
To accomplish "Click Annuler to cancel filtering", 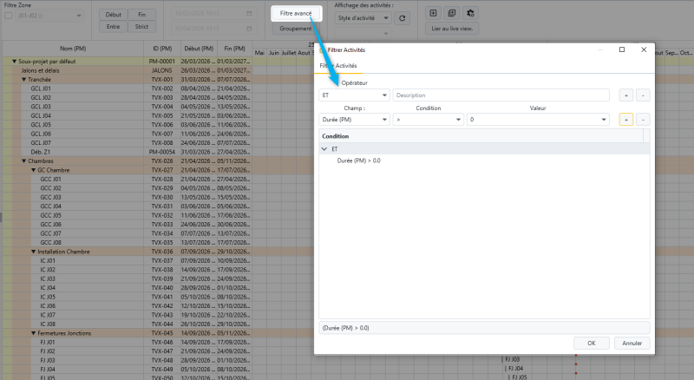I will point(632,343).
